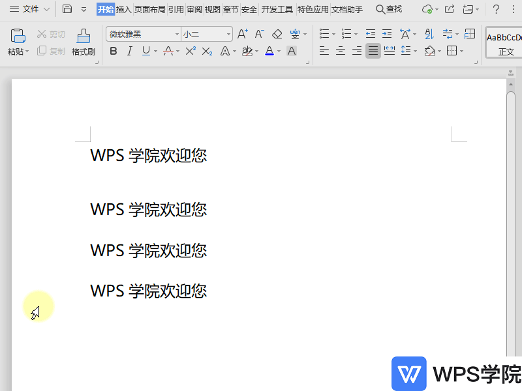522x391 pixels.
Task: Toggle character shading A icon
Action: pyautogui.click(x=292, y=51)
